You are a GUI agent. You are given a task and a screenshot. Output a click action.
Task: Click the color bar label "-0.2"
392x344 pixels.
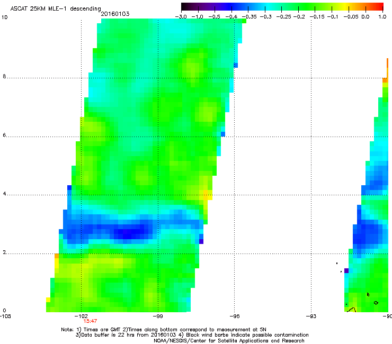pos(299,17)
